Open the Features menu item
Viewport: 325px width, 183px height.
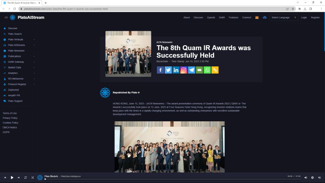[233, 17]
